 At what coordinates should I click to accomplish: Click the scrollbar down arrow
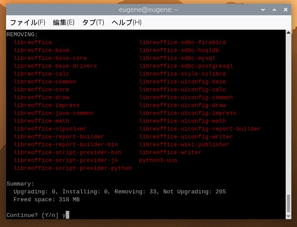[x=288, y=217]
